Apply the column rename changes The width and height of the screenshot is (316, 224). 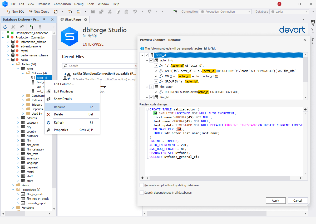[x=275, y=200]
